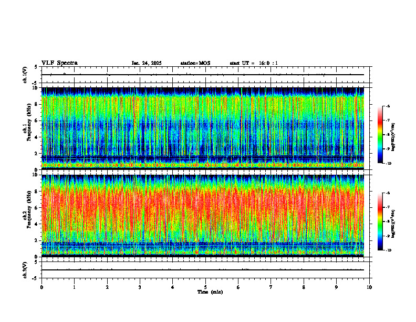Click the time-axis tick label "3"
The image size is (416, 322).
coord(140,287)
